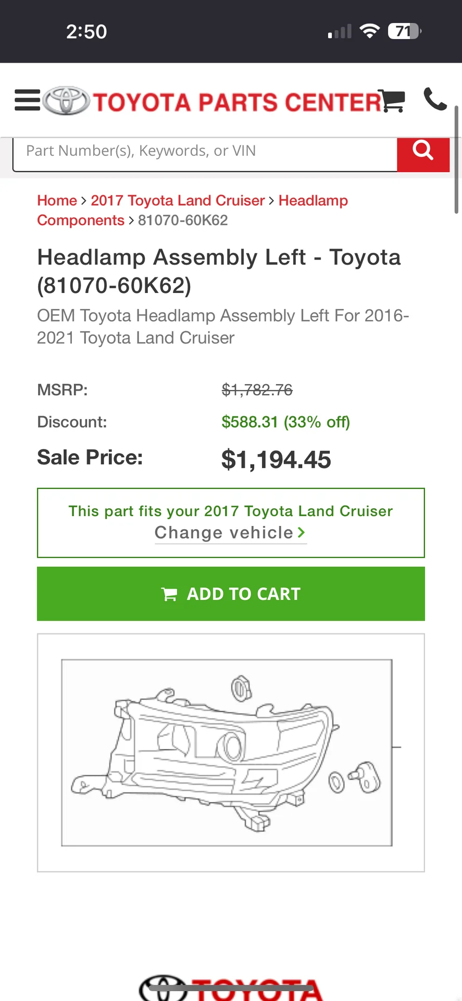This screenshot has height=1001, width=462.
Task: Open 2017 Toyota Land Cruiser breadcrumb
Action: 178,201
